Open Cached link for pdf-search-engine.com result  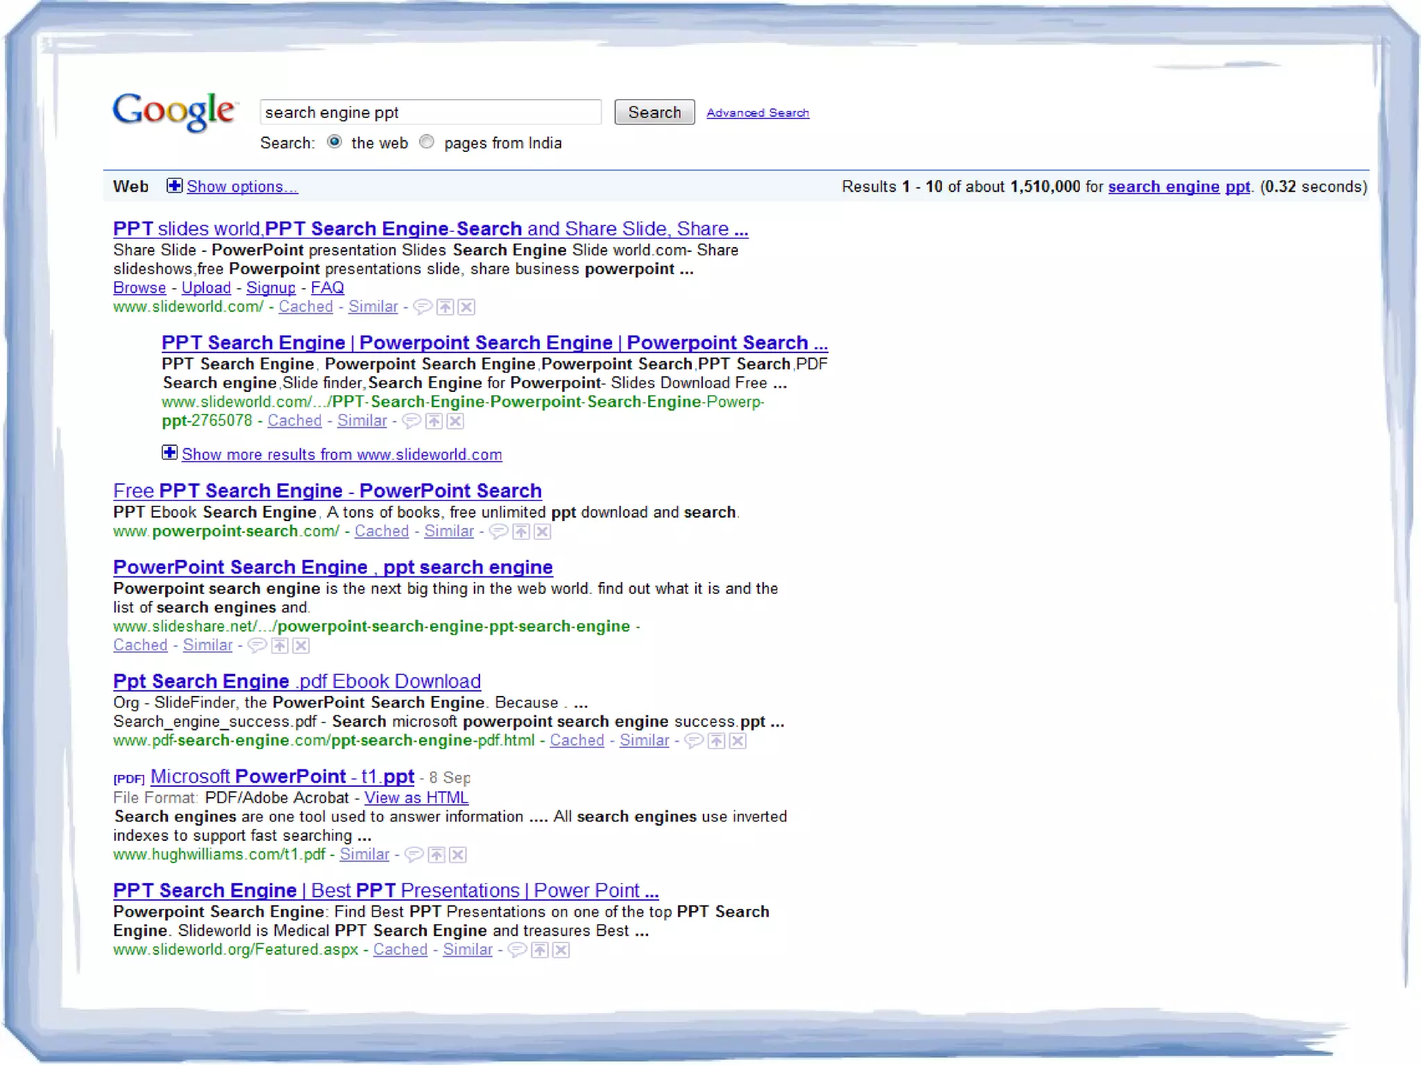(x=577, y=740)
